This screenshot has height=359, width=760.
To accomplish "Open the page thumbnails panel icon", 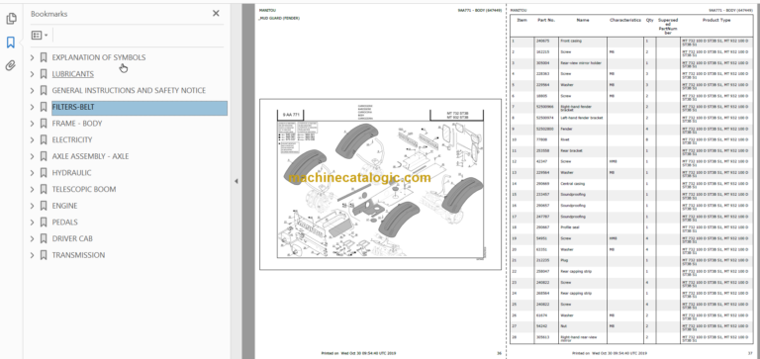I will [11, 19].
